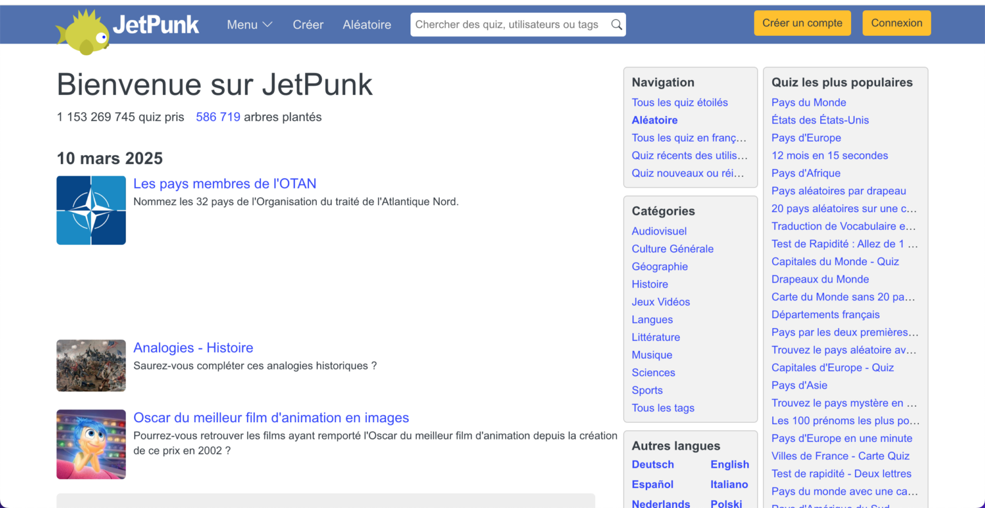Open Quiz récents des utilisateurs link

689,156
